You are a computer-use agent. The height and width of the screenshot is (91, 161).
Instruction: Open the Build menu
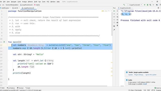36,2
